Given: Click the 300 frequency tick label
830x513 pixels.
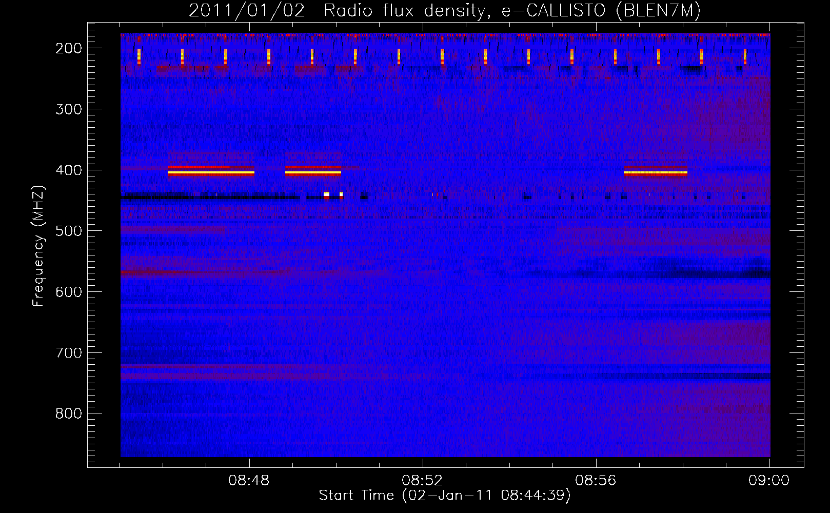Looking at the screenshot, I should 68,109.
